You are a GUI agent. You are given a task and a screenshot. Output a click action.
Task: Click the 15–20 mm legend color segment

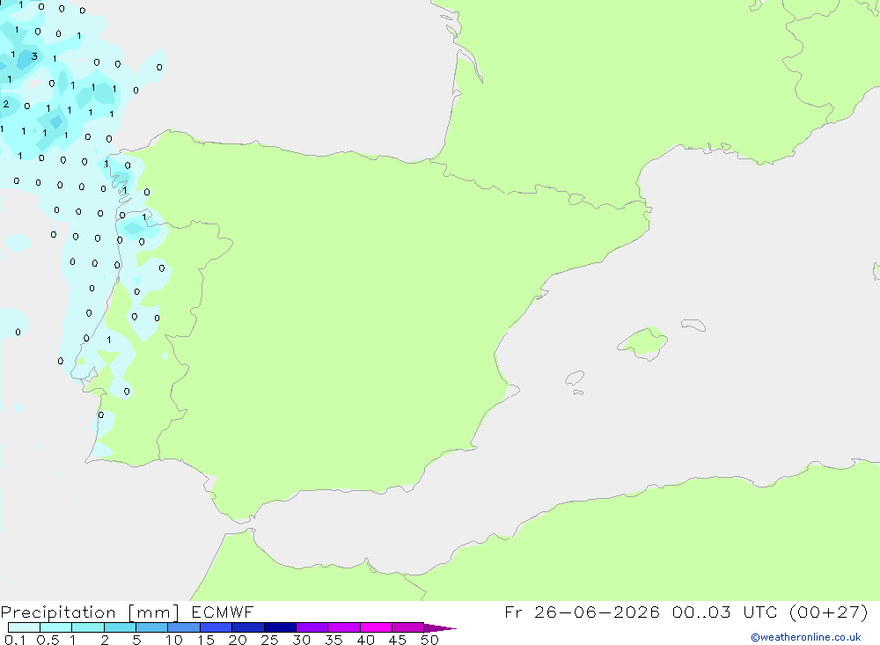216,627
